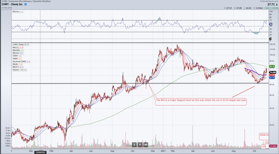Select the Anchored VWAP legend label

coord(21,61)
